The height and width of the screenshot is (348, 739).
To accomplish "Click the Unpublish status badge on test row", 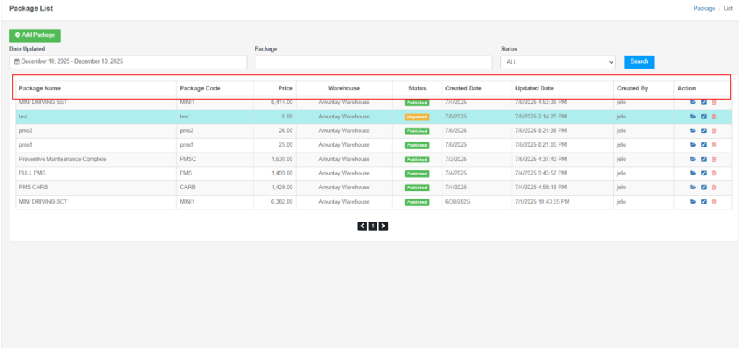I will point(417,117).
